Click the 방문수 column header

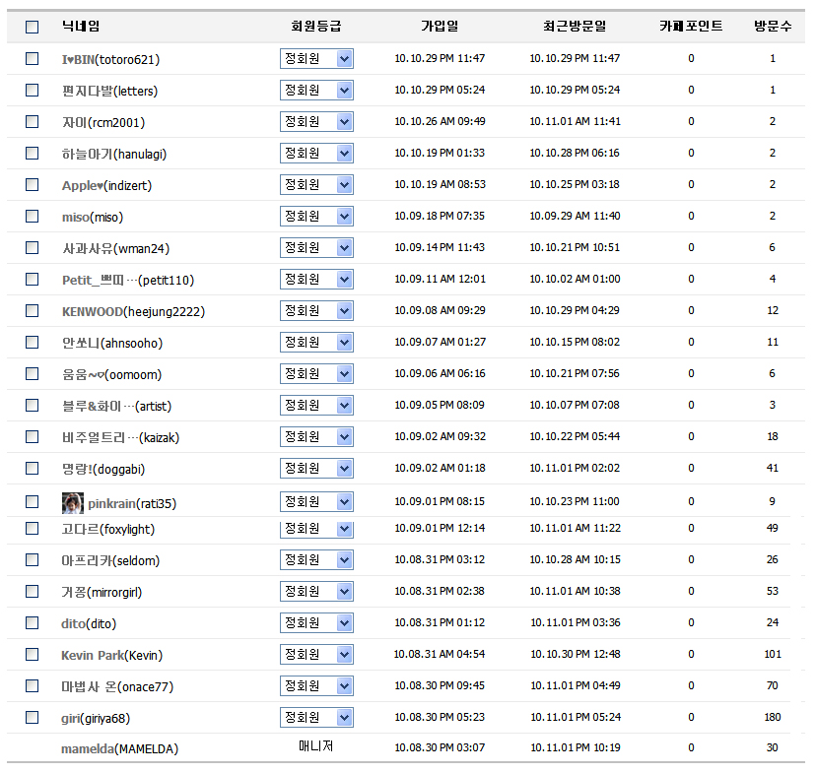[772, 27]
